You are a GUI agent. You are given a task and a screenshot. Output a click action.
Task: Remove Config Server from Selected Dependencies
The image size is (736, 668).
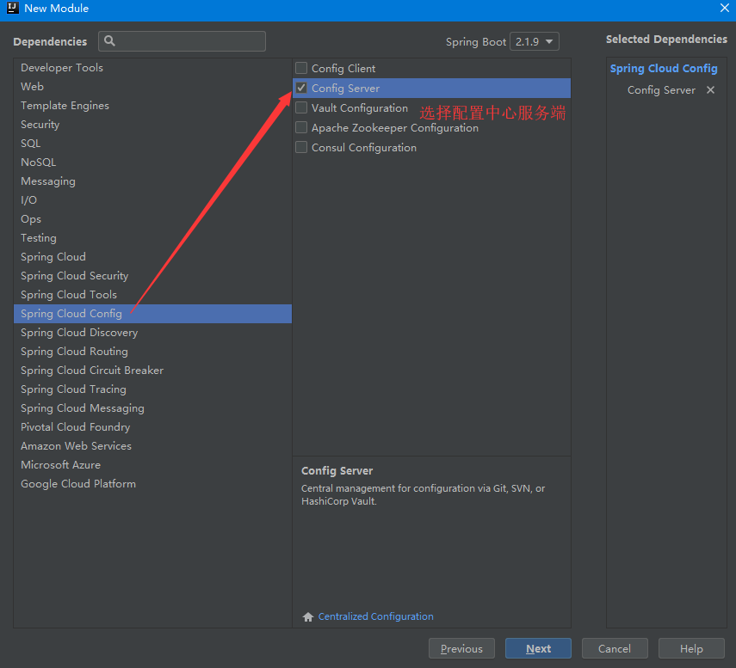pyautogui.click(x=710, y=90)
